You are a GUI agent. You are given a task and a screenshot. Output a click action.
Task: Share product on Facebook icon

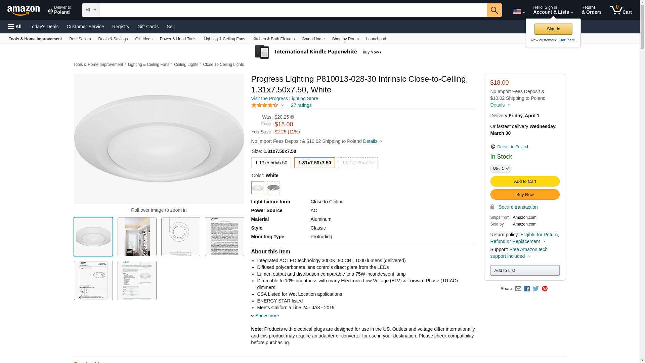coord(527,289)
